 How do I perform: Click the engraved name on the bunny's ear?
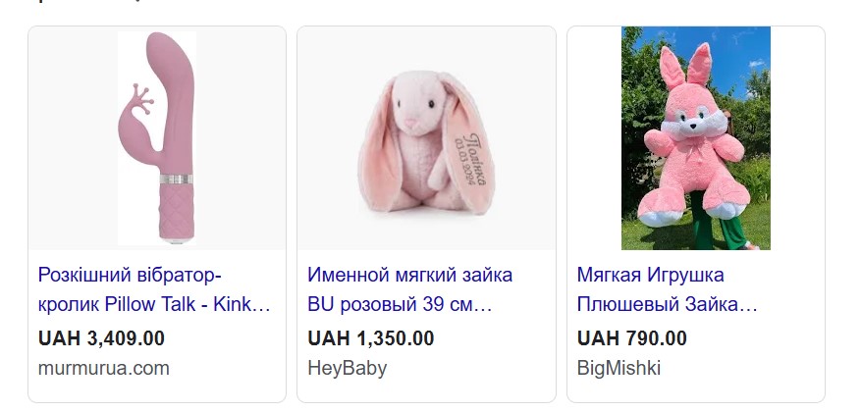[471, 159]
